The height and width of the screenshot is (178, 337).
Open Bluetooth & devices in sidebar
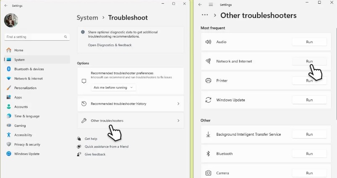(29, 69)
